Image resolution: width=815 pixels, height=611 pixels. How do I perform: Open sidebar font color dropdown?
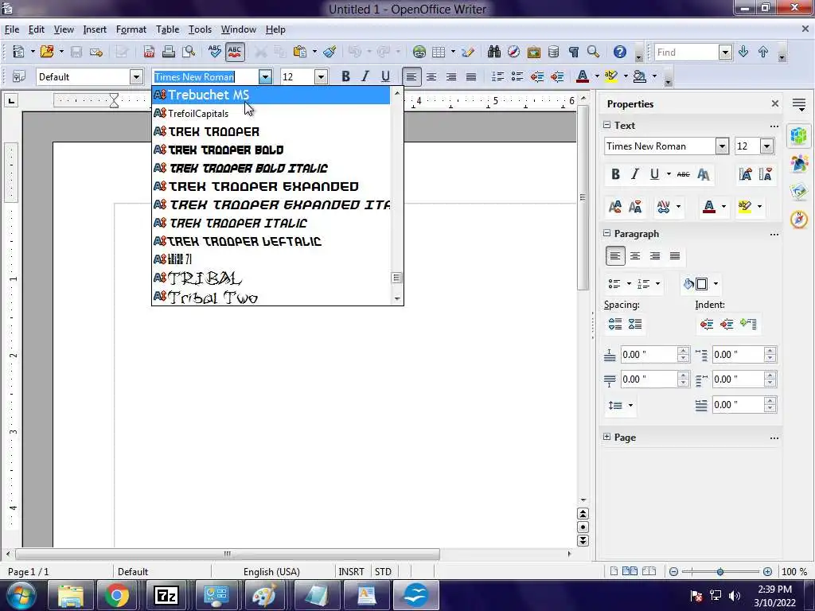point(723,207)
